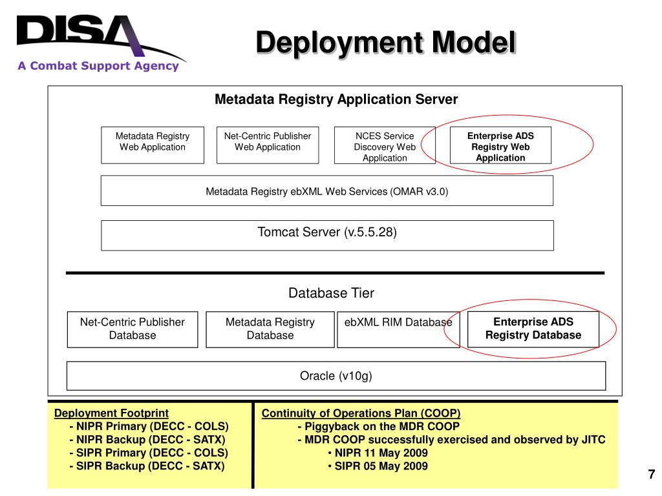The width and height of the screenshot is (662, 496).
Task: Click the slide page number 7
Action: 652,474
